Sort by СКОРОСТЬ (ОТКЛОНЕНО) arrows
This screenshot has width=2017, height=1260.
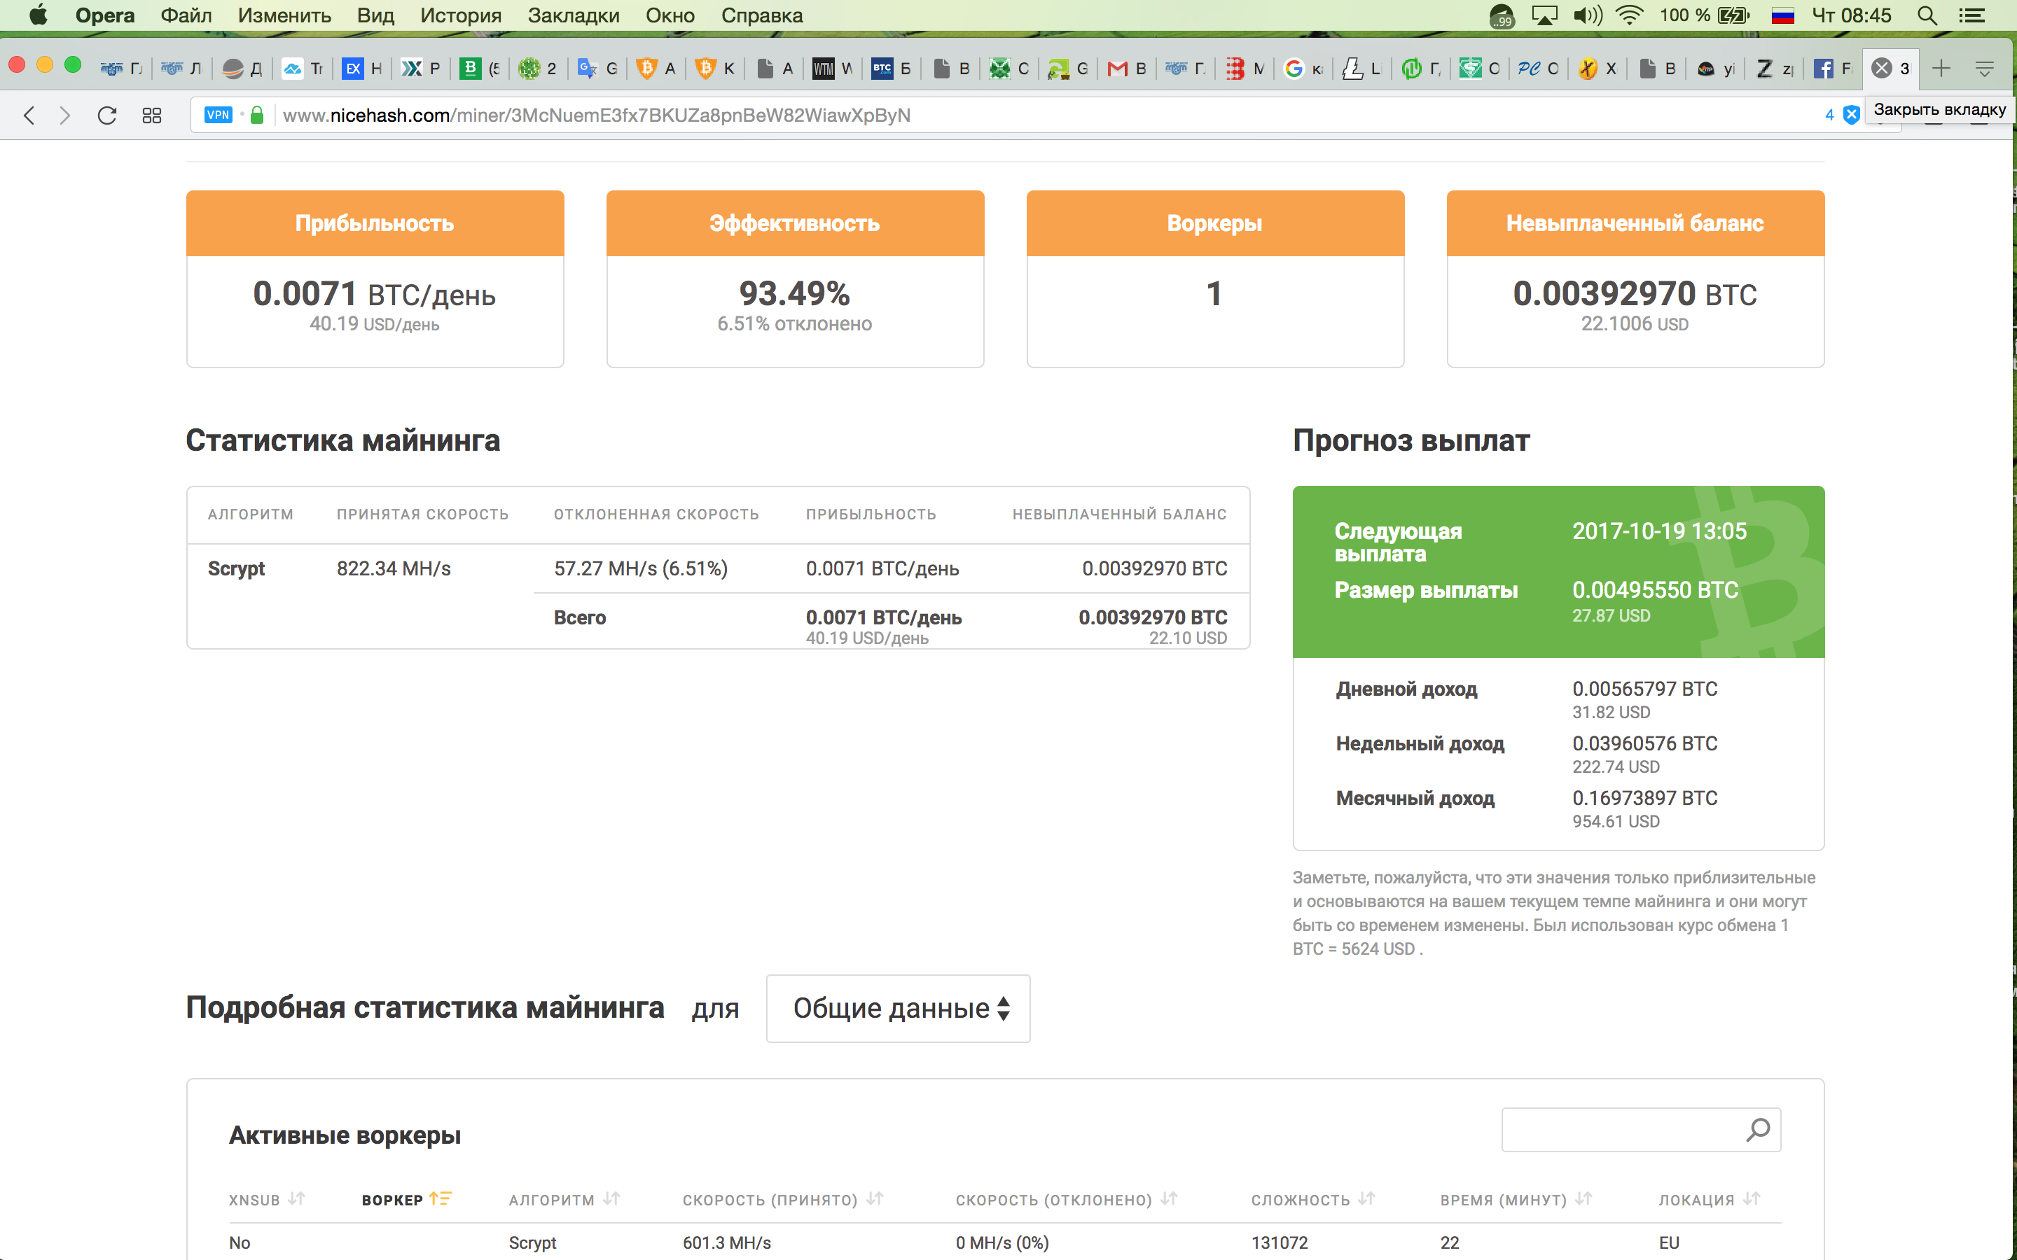tap(1170, 1198)
